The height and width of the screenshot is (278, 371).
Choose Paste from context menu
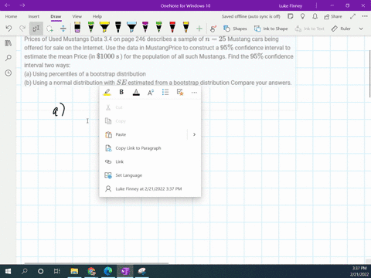click(143, 134)
